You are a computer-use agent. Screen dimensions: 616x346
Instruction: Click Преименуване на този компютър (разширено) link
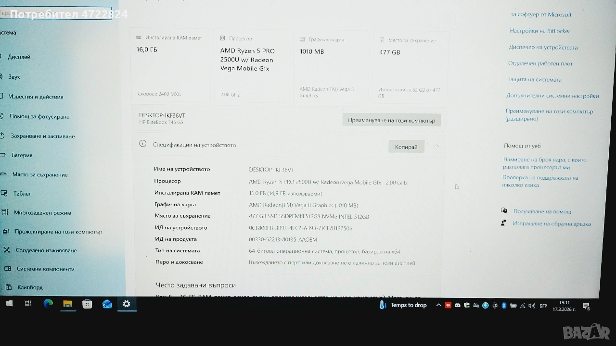(x=549, y=115)
